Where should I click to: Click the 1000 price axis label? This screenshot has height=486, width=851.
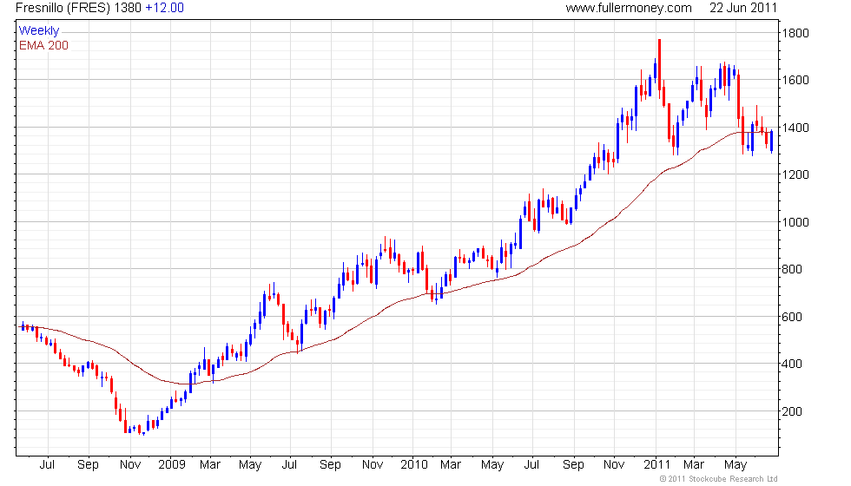[x=795, y=222]
